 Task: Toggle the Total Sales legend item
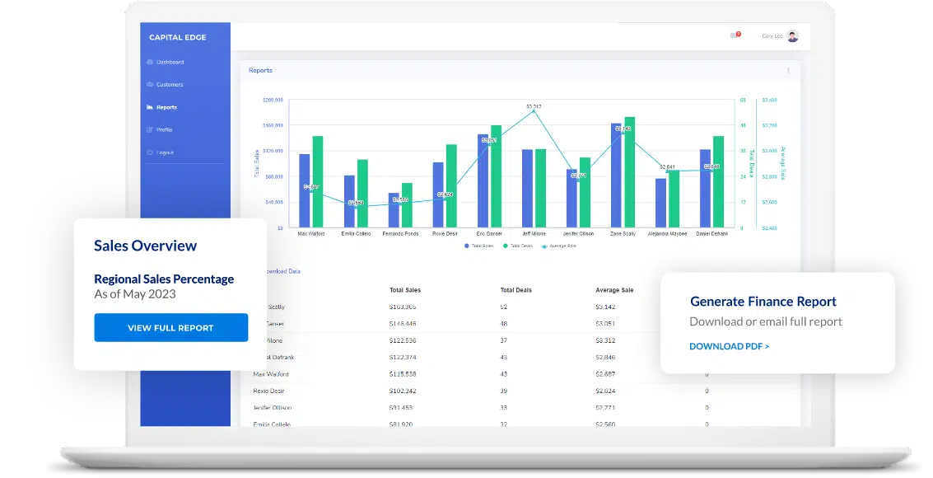pos(479,246)
